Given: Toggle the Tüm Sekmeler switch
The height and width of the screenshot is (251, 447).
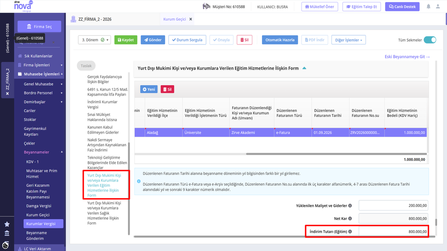Looking at the screenshot, I should click(x=430, y=40).
